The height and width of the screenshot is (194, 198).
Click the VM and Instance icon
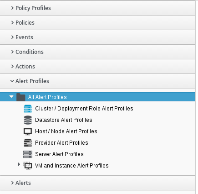pyautogui.click(x=28, y=166)
